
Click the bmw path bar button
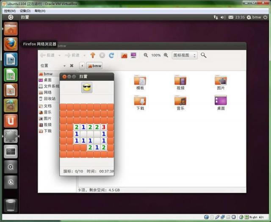point(94,66)
